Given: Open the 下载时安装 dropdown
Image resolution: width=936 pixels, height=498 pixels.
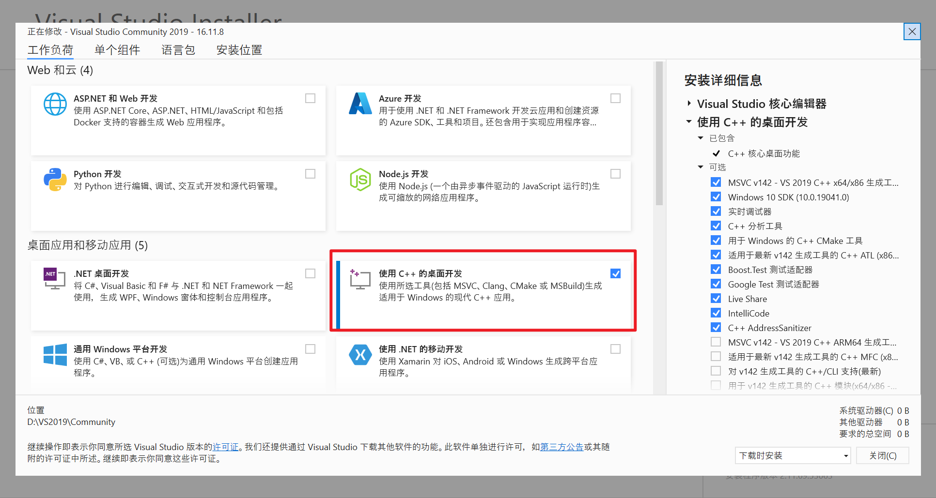Looking at the screenshot, I should pyautogui.click(x=793, y=455).
